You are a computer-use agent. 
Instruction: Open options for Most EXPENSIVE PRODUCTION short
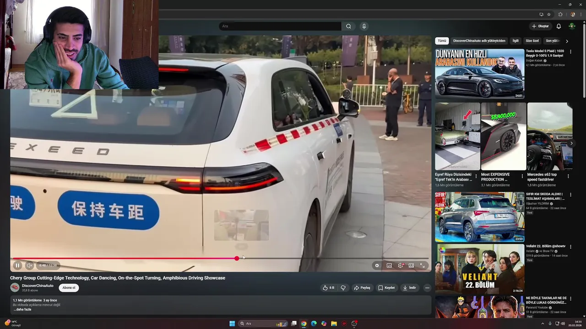[522, 176]
